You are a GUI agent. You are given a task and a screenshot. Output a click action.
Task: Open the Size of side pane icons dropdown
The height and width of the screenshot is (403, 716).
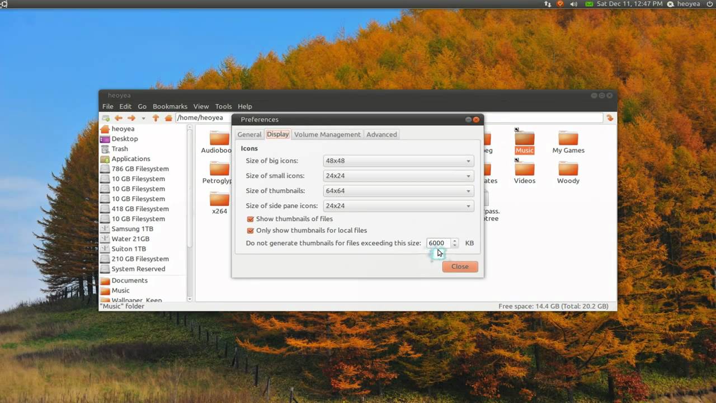coord(398,206)
